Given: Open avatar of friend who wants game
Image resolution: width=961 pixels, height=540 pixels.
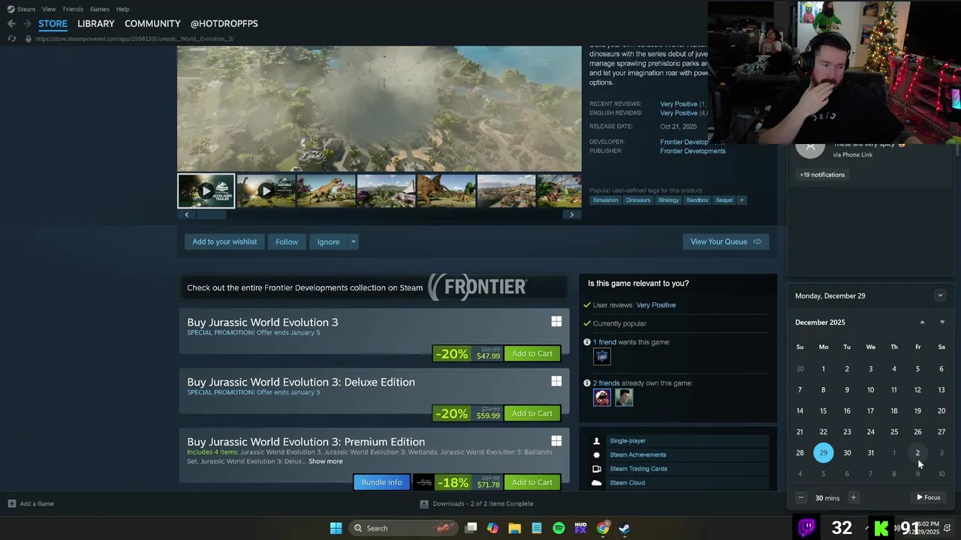Looking at the screenshot, I should (602, 357).
